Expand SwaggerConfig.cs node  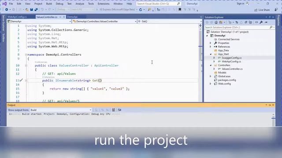214,58
